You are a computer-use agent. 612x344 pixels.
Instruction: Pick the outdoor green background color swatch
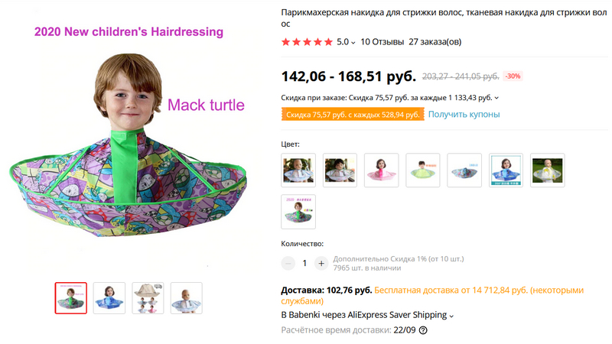point(548,170)
